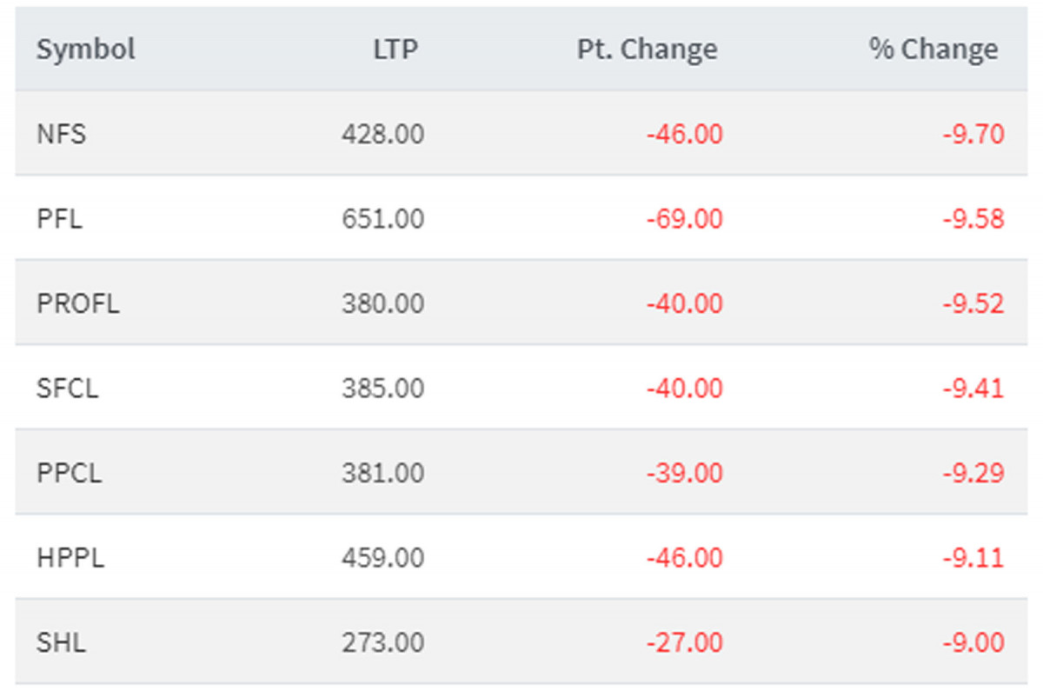
Task: Click SHL point change -27.00
Action: pos(684,642)
